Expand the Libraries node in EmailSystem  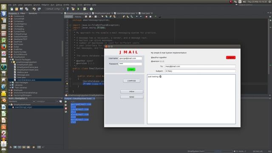10,85
